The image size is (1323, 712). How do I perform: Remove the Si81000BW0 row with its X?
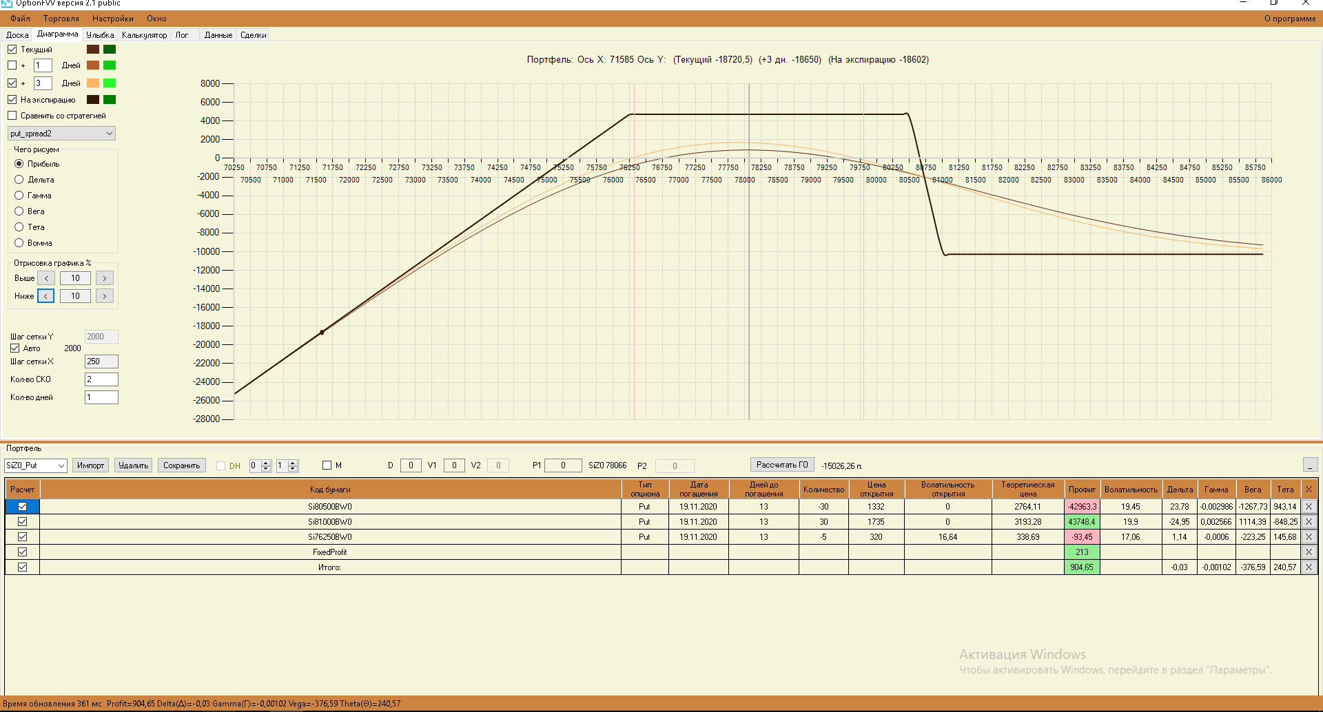(x=1309, y=522)
